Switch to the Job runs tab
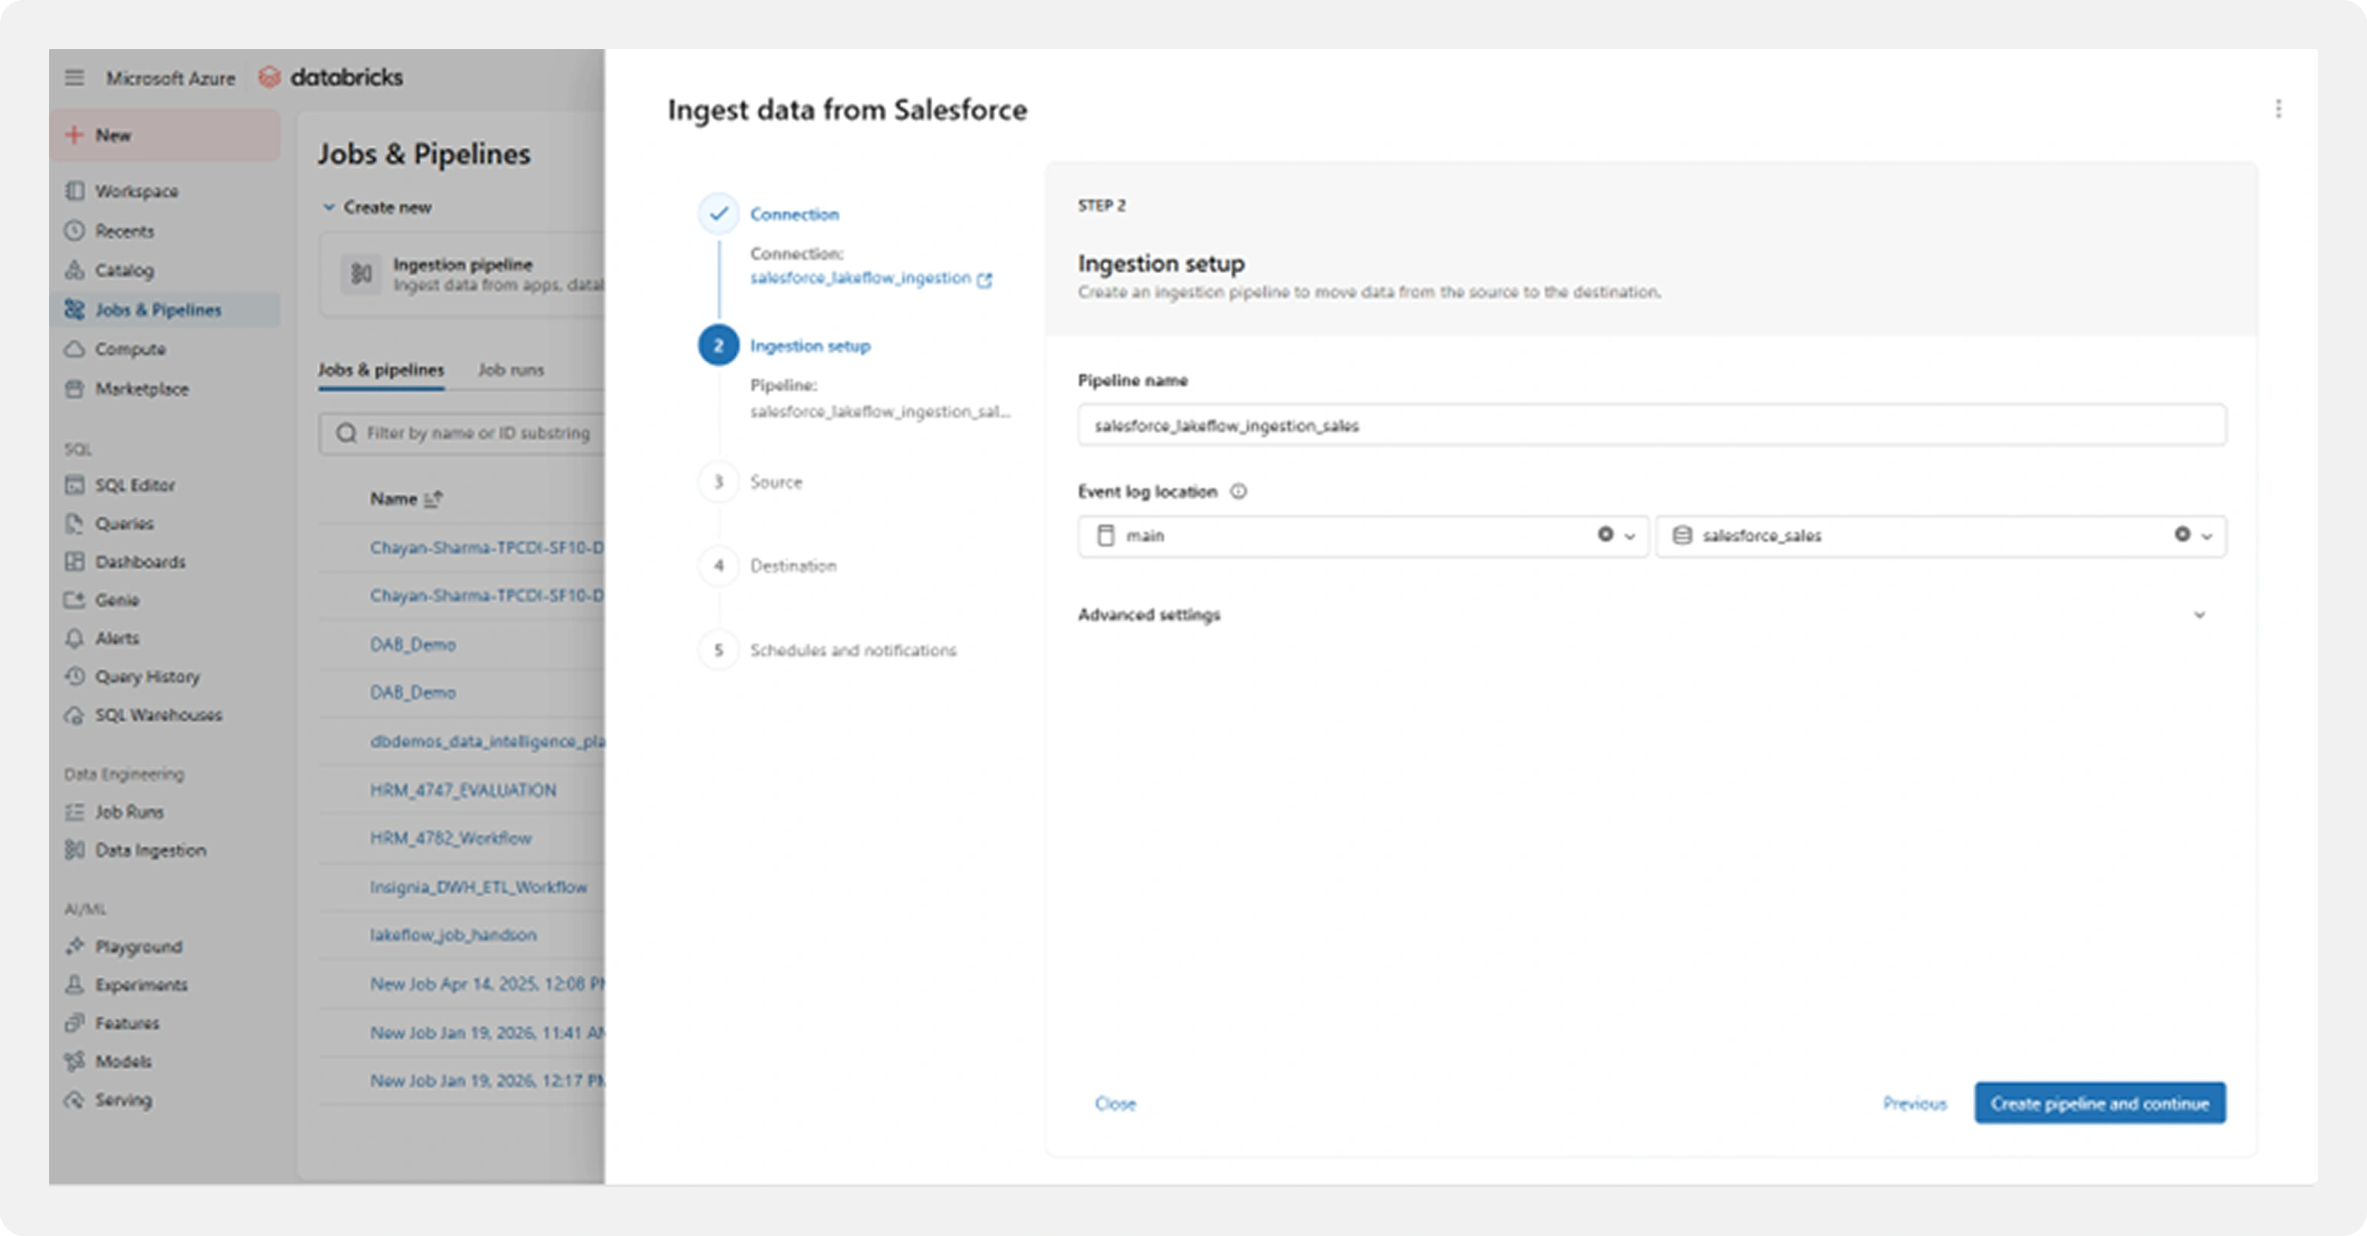 click(511, 370)
